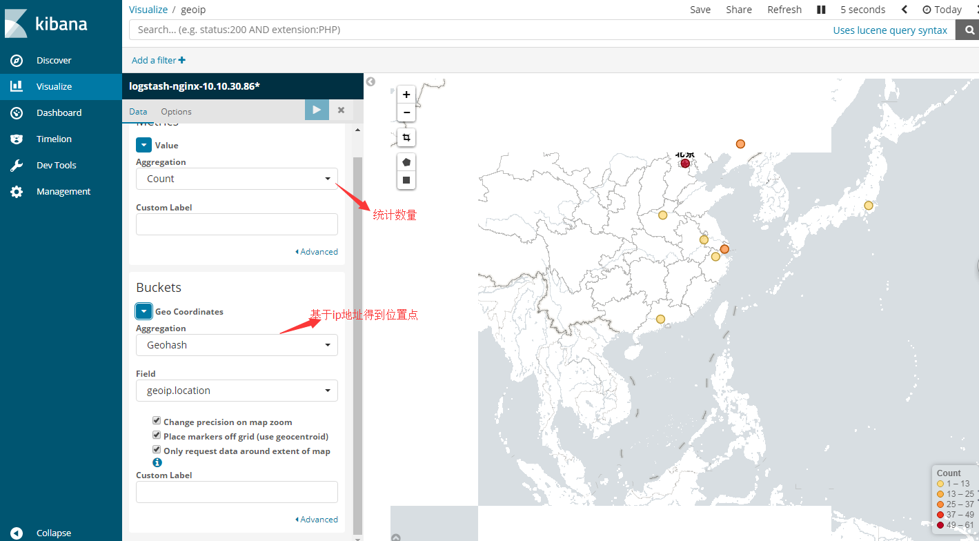Image resolution: width=979 pixels, height=541 pixels.
Task: Click the Dev Tools wrench icon
Action: click(x=17, y=166)
